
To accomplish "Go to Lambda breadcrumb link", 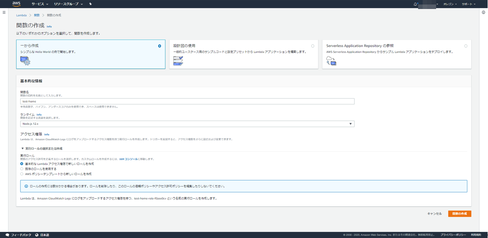I will [21, 15].
